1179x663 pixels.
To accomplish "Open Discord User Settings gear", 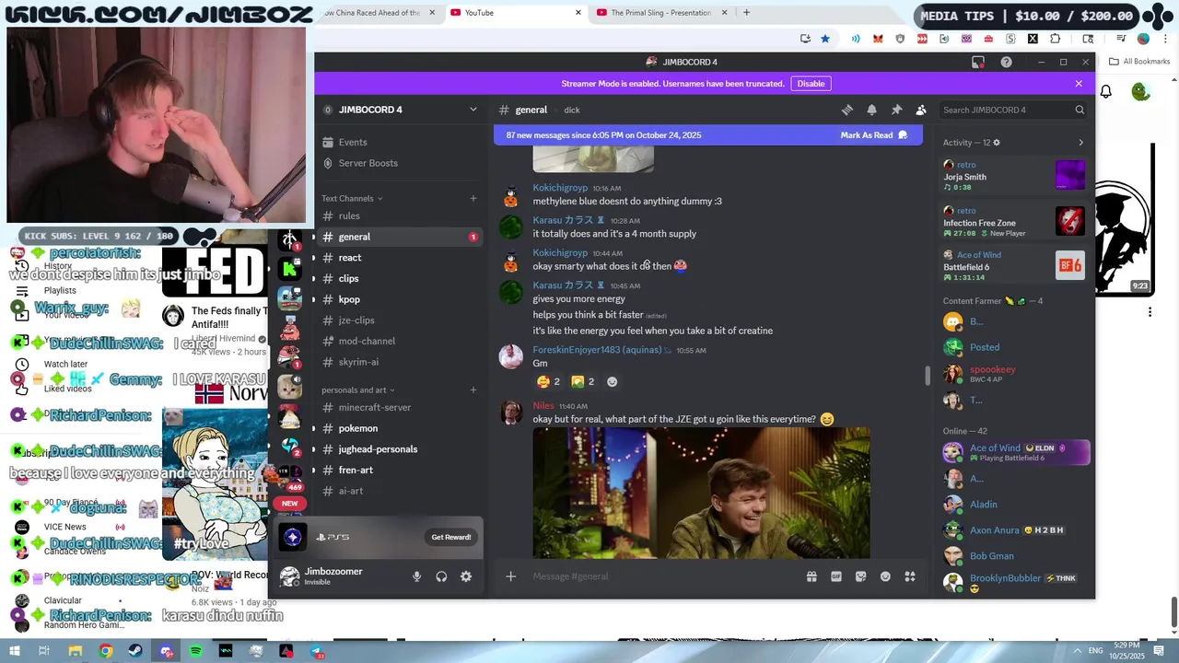I will [466, 576].
